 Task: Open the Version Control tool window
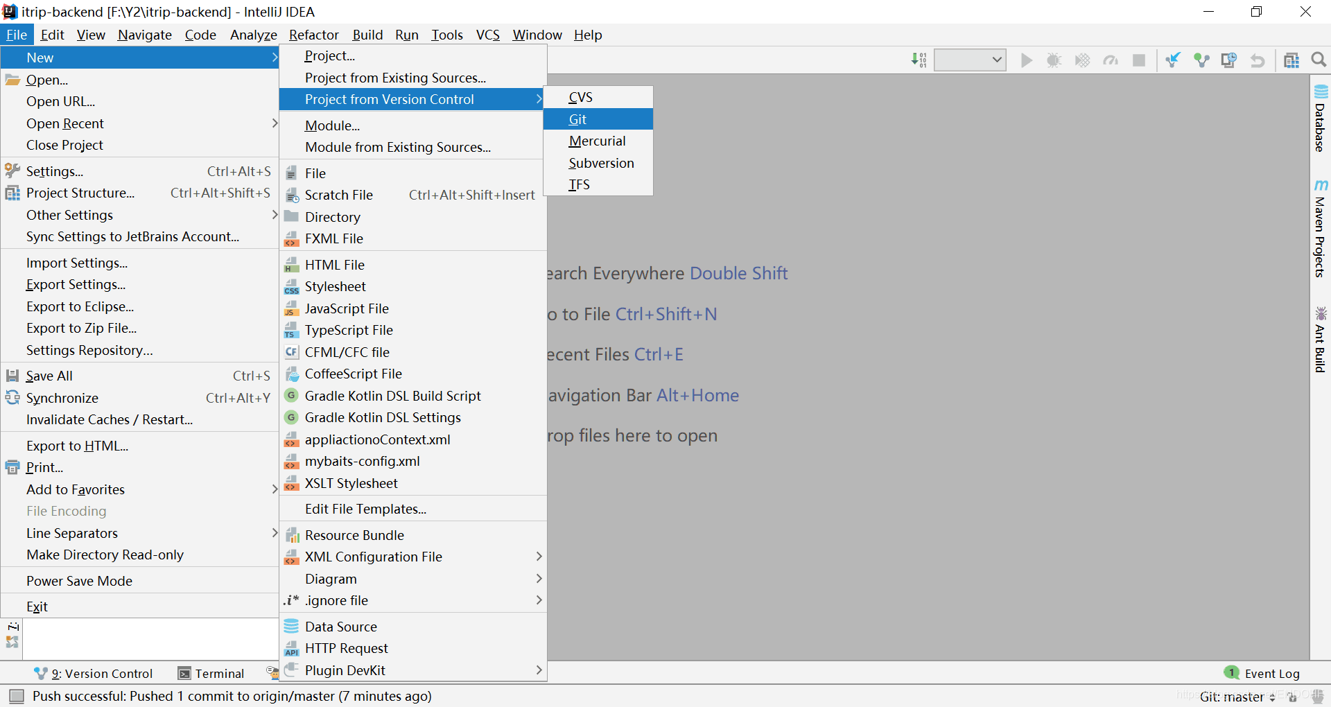click(x=94, y=673)
